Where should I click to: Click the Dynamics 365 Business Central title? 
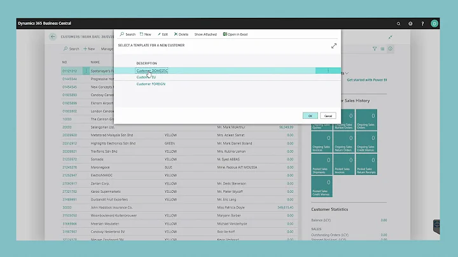tap(45, 24)
